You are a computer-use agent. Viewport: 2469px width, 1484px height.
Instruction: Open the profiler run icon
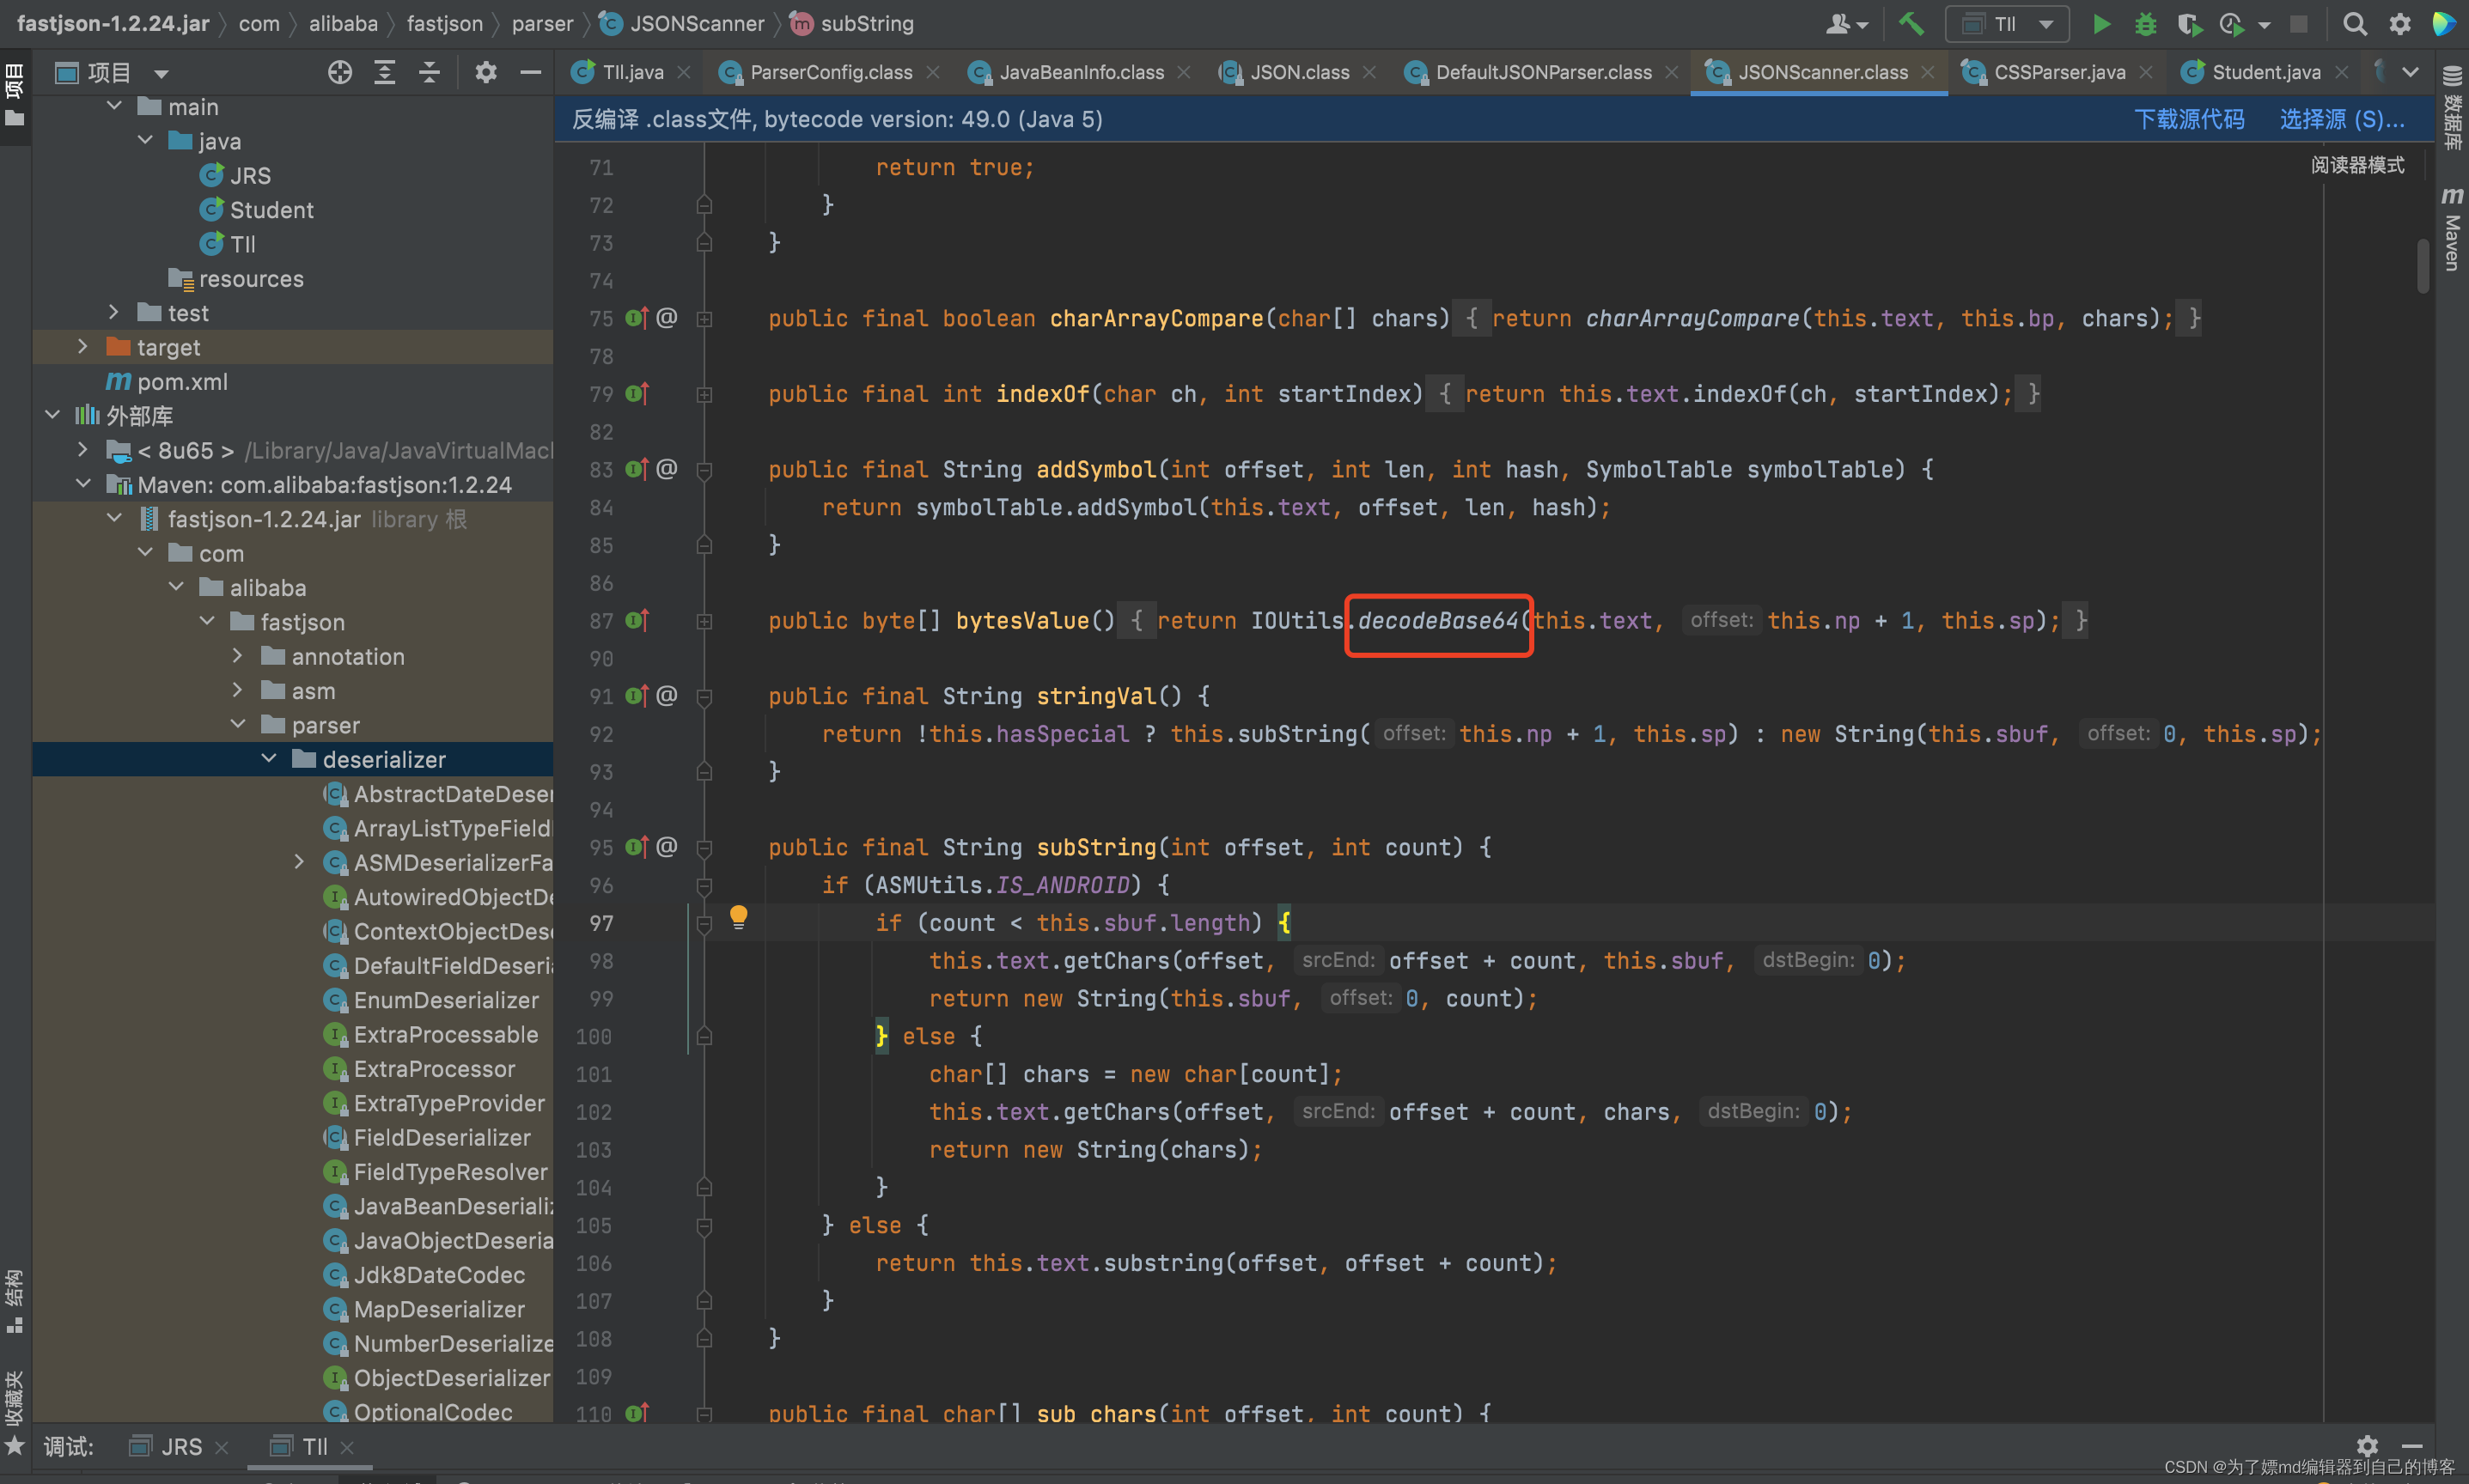coord(2231,24)
